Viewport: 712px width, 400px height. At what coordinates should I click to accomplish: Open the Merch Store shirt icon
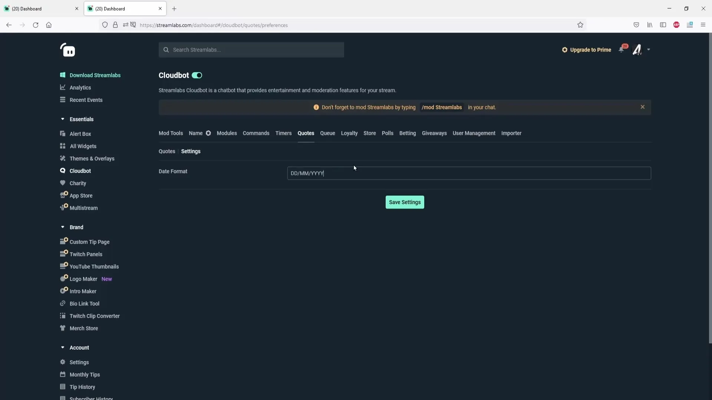[63, 328]
